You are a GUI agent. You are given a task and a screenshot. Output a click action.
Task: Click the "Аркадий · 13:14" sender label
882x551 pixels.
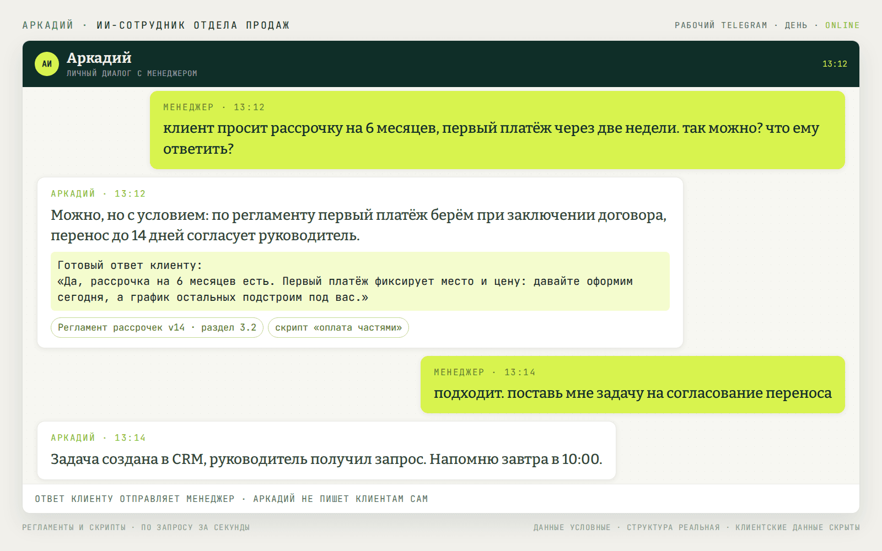[x=98, y=438]
